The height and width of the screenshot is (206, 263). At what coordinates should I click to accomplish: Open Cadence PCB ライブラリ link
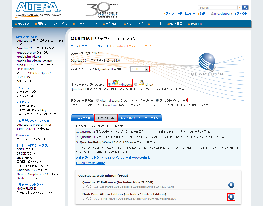tap(33, 170)
